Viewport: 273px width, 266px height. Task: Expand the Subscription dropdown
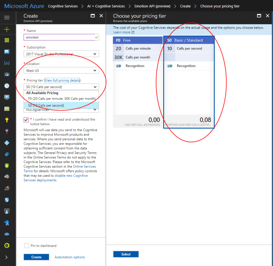tap(61, 54)
